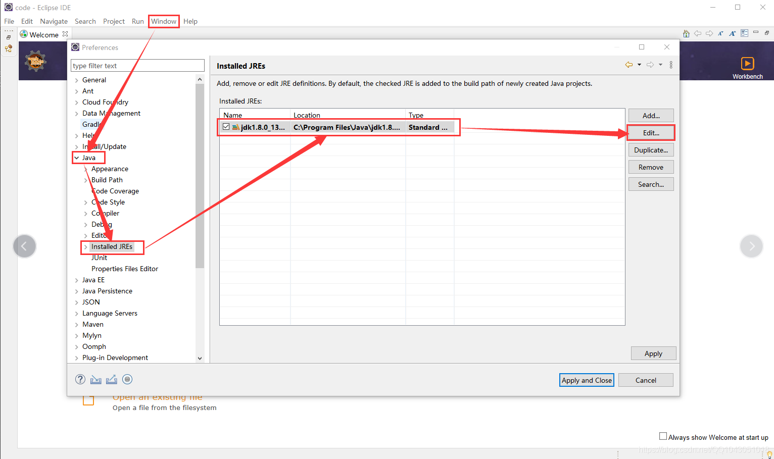Click the preferences tree scrollbar thumb
Image resolution: width=774 pixels, height=459 pixels.
[x=200, y=176]
